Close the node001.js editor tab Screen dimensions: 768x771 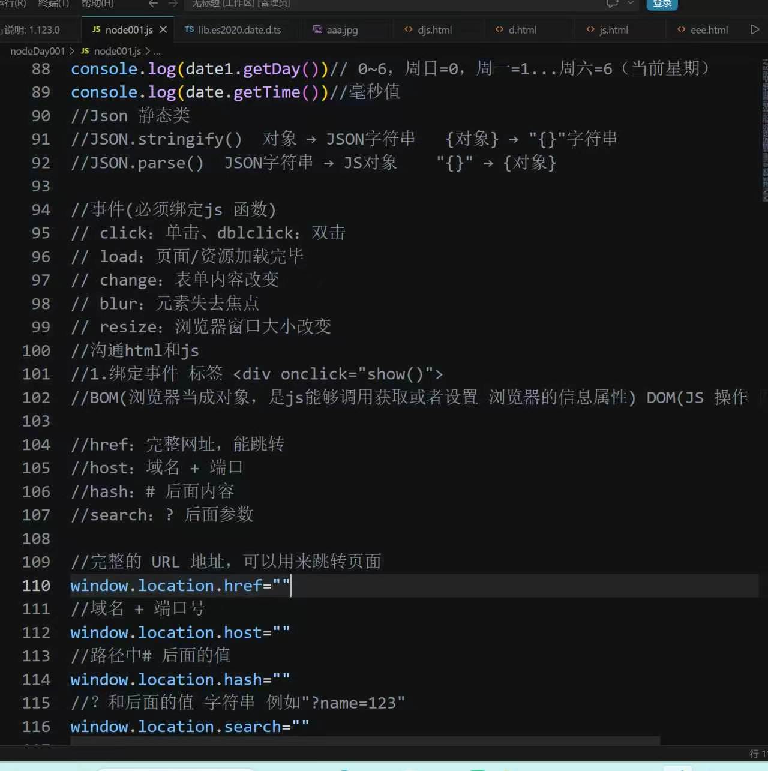click(163, 29)
